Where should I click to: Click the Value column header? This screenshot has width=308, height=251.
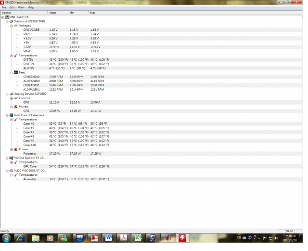tap(58, 13)
